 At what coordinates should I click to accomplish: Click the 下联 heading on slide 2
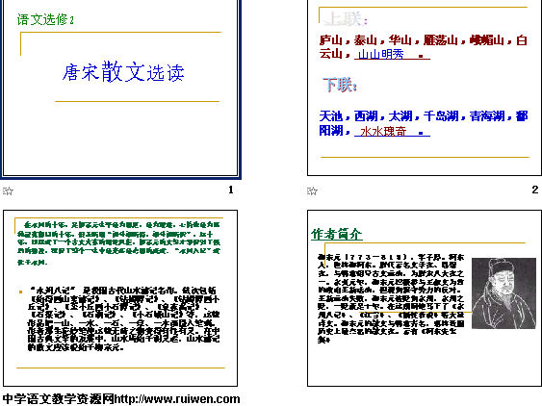340,85
